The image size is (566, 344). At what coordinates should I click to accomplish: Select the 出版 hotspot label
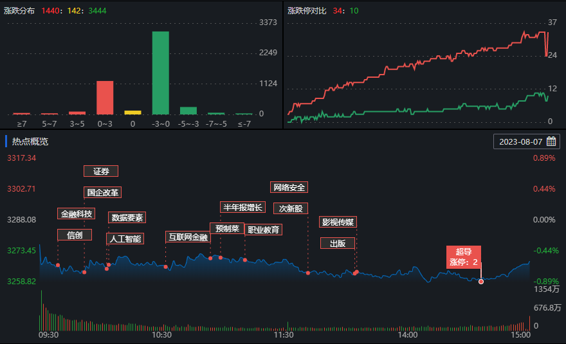coord(338,243)
